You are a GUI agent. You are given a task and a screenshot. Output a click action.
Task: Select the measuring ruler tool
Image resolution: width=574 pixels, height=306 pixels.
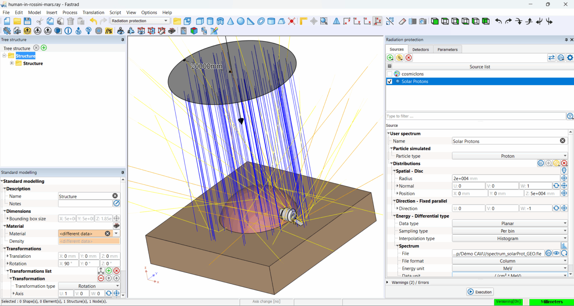pos(303,21)
